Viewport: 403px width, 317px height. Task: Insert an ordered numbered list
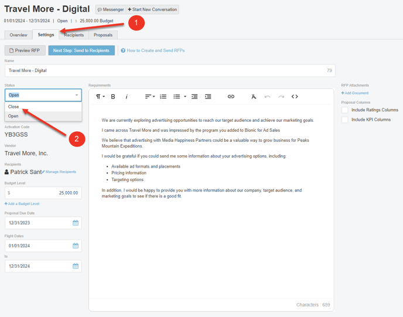point(163,97)
